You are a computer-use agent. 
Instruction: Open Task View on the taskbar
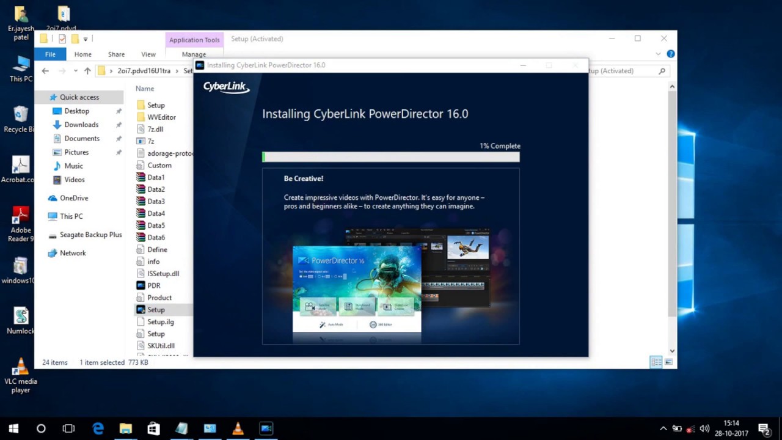69,428
